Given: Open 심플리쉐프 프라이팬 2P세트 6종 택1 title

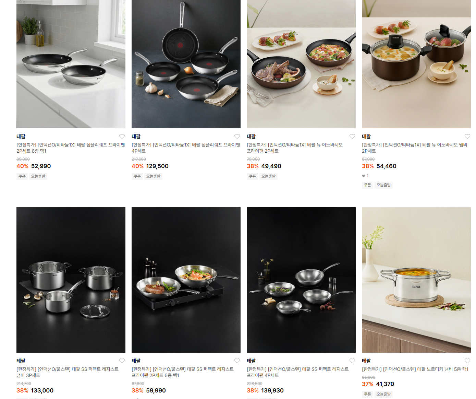Looking at the screenshot, I should 71,148.
